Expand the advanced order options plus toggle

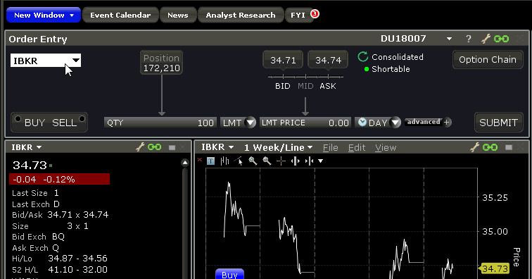447,122
